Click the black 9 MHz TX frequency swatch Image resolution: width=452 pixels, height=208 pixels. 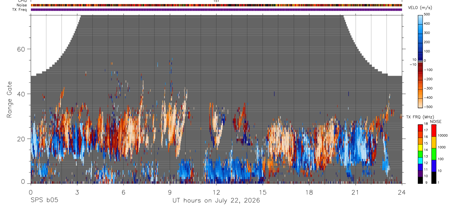click(420, 180)
